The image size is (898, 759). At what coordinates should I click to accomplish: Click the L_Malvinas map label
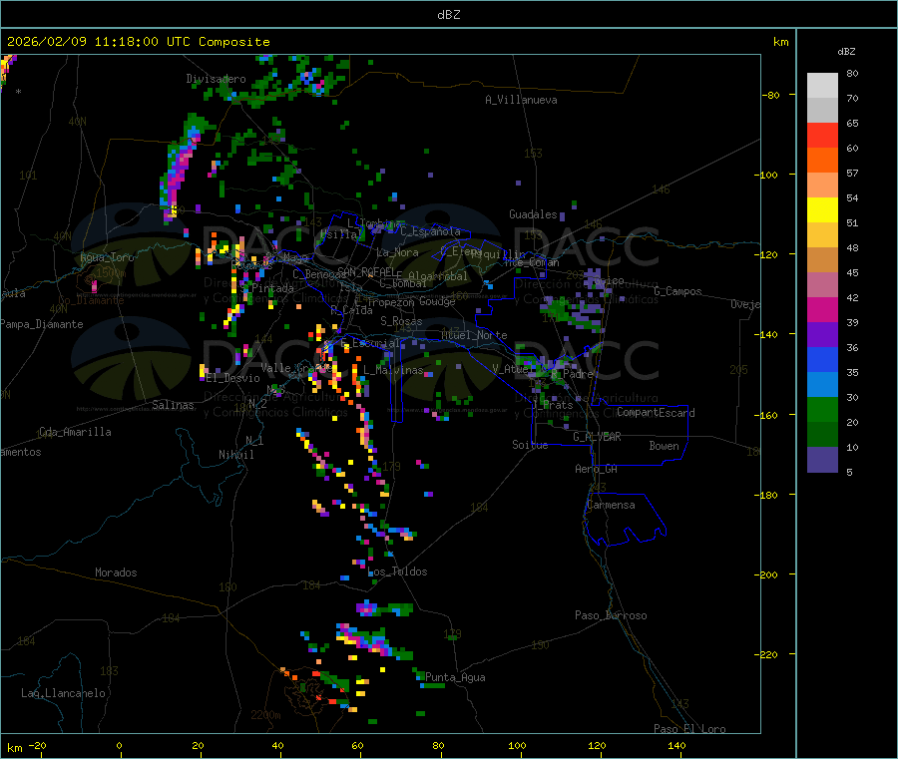coord(393,370)
